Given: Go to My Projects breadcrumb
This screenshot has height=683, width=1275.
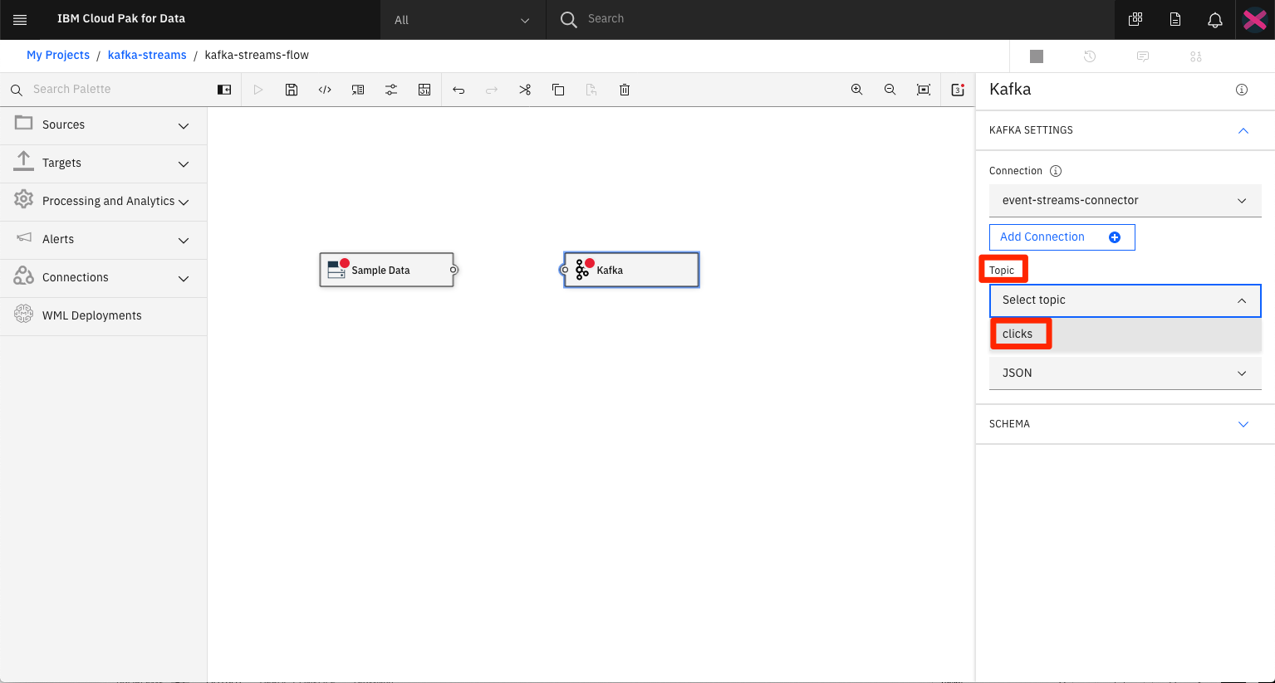Looking at the screenshot, I should pyautogui.click(x=58, y=55).
